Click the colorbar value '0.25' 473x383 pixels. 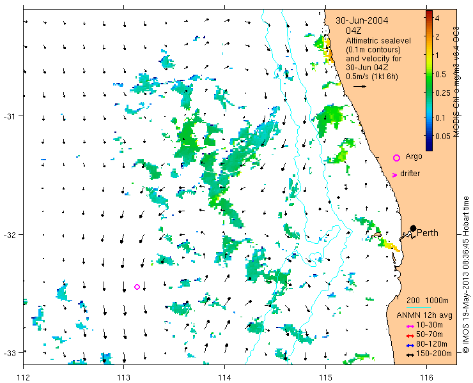[x=443, y=93]
